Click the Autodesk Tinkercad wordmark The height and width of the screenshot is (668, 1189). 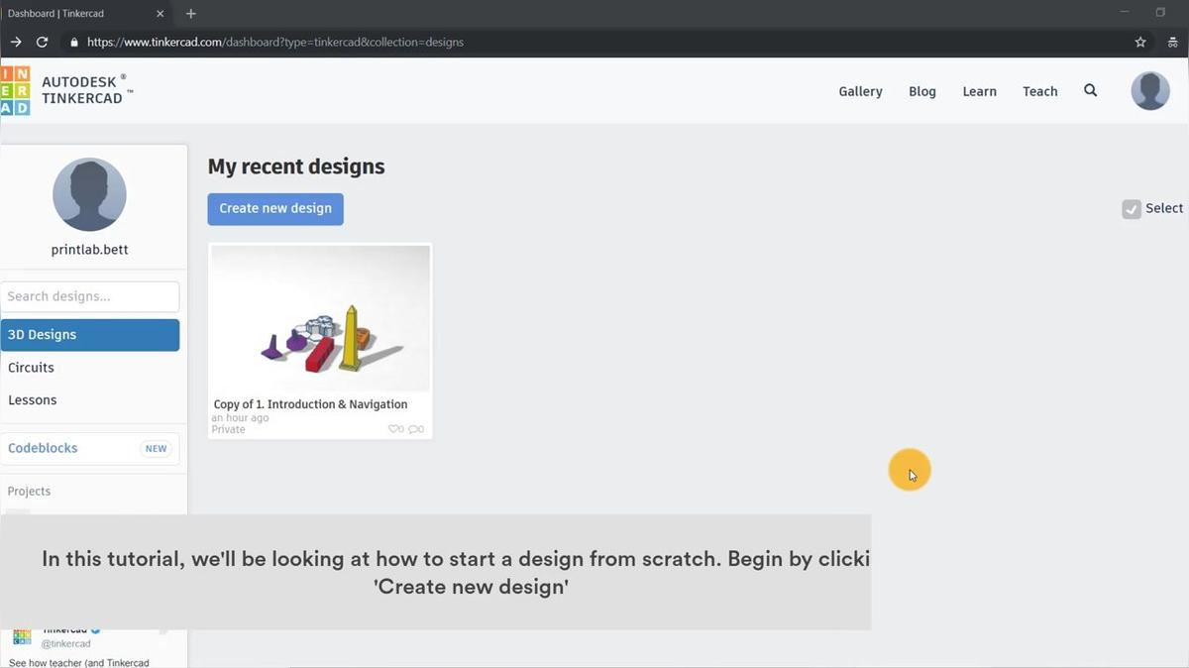pyautogui.click(x=87, y=90)
